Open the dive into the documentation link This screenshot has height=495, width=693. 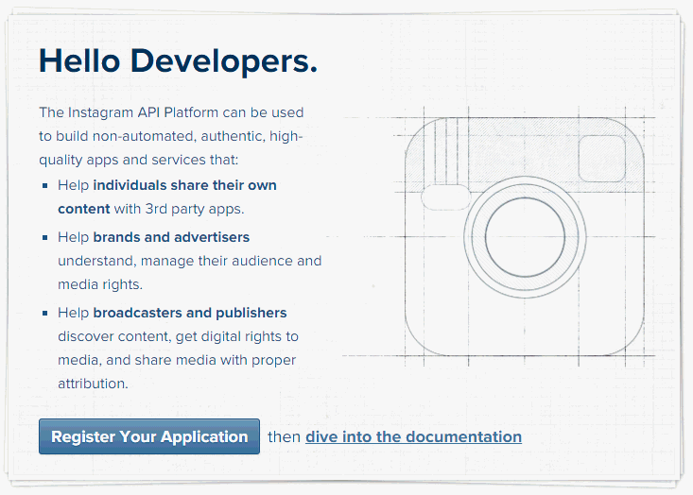pos(413,436)
